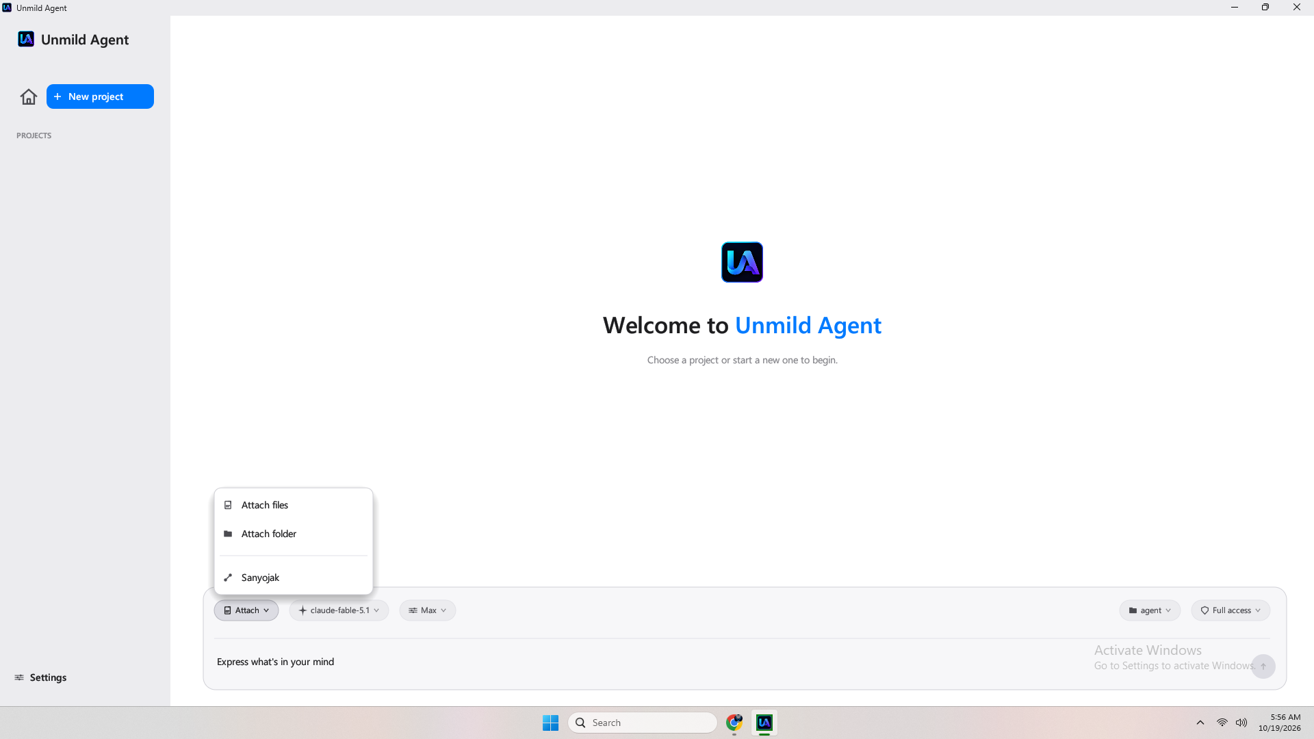Expand the agent folder dropdown
This screenshot has width=1314, height=739.
point(1150,610)
